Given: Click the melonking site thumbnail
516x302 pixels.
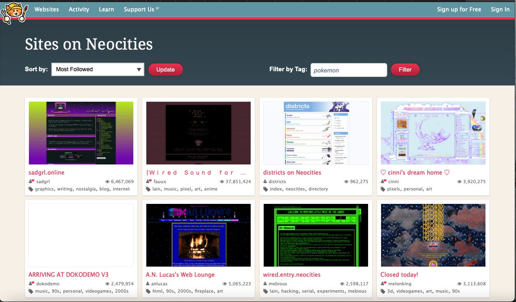Looking at the screenshot, I should [x=433, y=235].
